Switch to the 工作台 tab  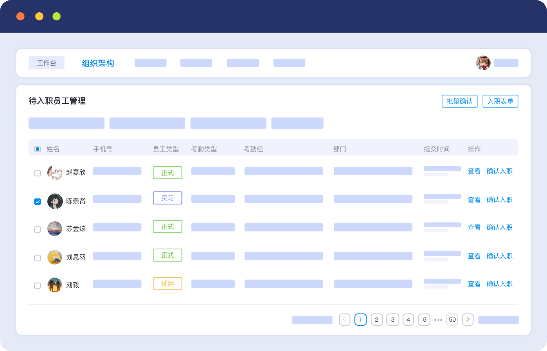pos(47,63)
